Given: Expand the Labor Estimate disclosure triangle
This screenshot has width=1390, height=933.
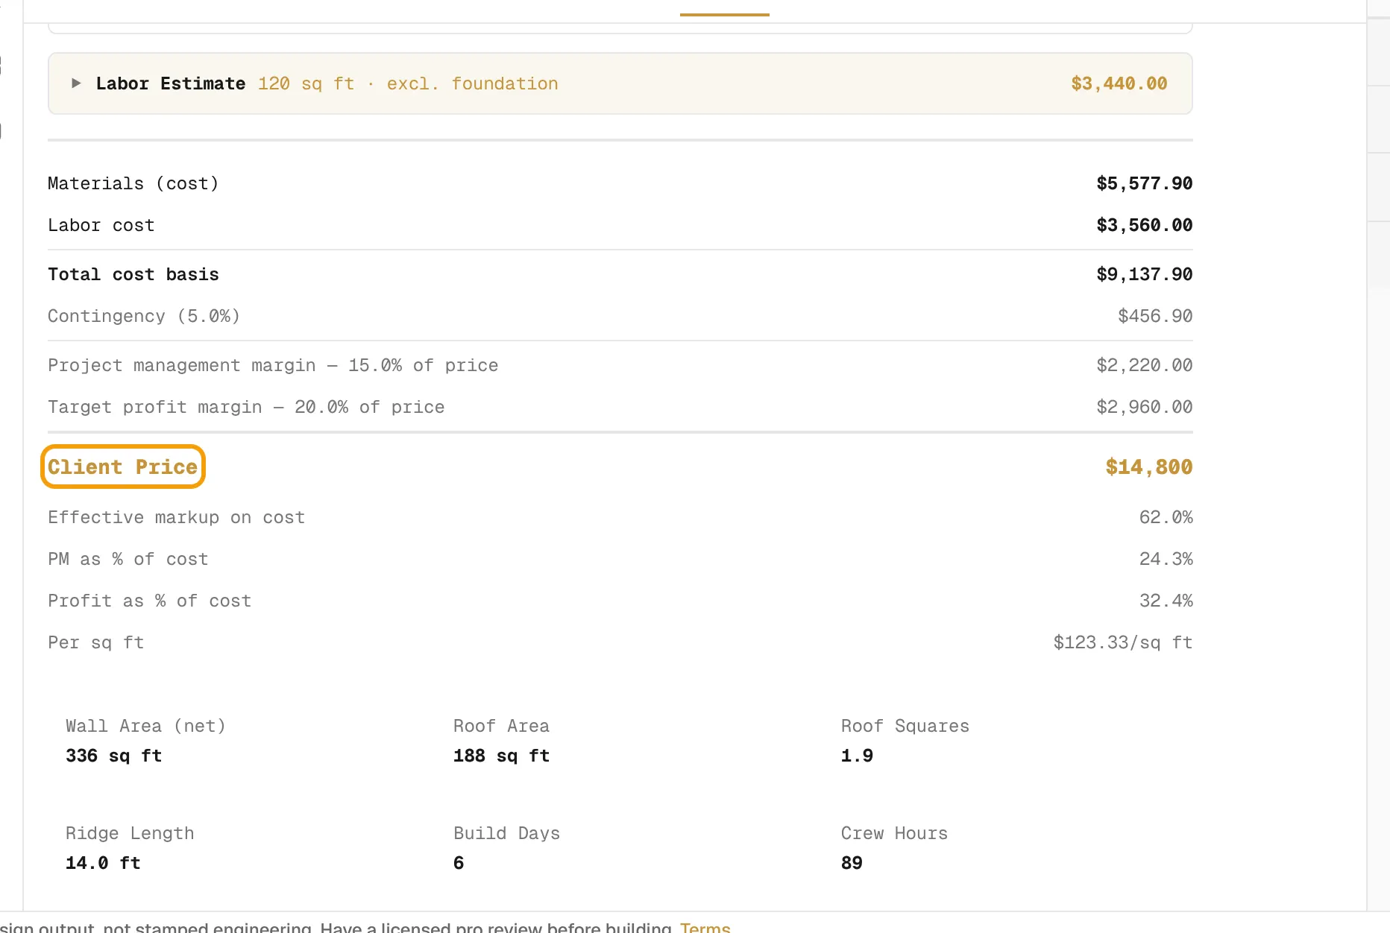Looking at the screenshot, I should pyautogui.click(x=75, y=83).
